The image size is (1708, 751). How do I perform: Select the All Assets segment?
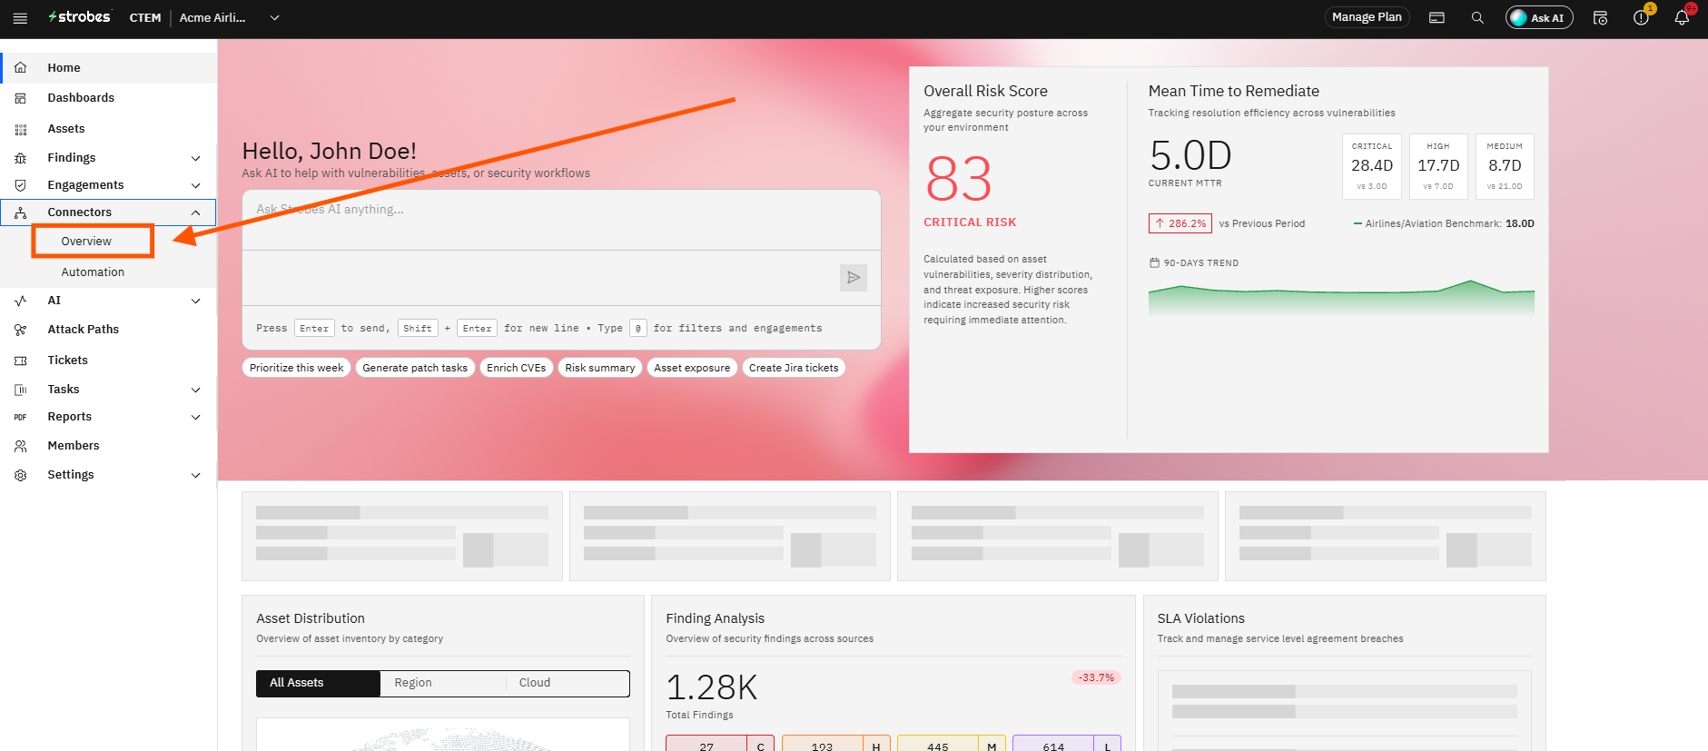[318, 683]
